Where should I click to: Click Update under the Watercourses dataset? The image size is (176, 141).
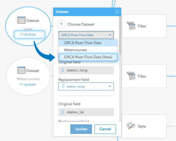pos(28,84)
